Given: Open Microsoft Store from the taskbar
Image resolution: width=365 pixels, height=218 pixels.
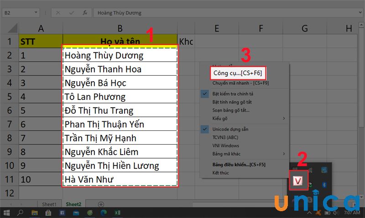Looking at the screenshot, I should coord(48,213).
